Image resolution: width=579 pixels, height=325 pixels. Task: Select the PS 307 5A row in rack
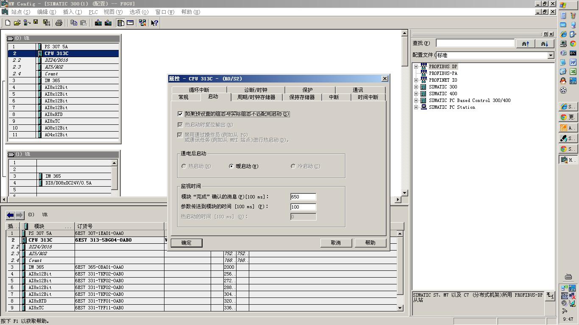tap(64, 47)
